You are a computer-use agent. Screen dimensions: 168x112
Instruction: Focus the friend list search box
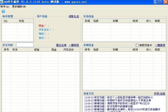coord(25,45)
